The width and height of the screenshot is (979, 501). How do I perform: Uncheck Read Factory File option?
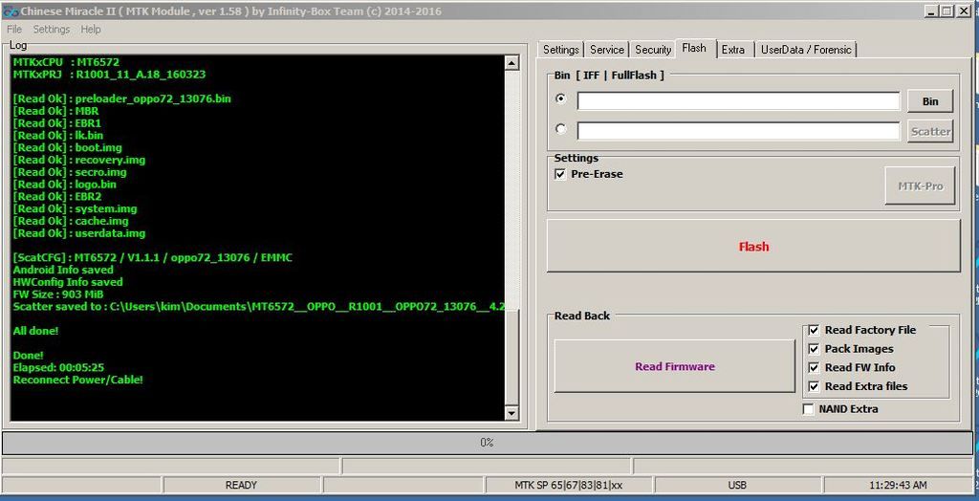[x=814, y=330]
